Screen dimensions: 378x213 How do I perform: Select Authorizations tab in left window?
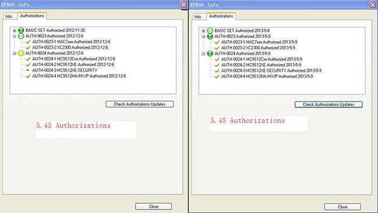pyautogui.click(x=32, y=16)
